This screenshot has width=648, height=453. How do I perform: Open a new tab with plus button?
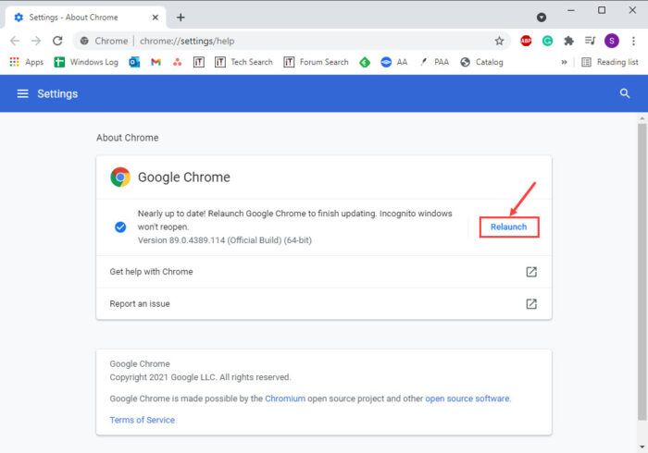point(181,18)
